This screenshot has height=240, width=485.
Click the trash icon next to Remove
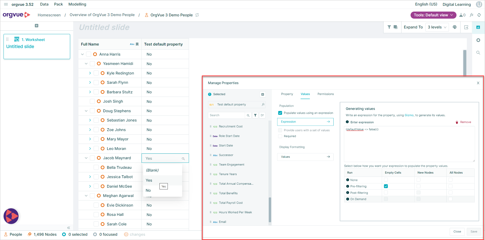457,122
